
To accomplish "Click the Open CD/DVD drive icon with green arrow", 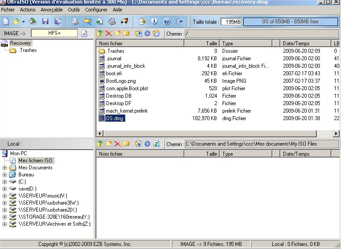I will 33,22.
